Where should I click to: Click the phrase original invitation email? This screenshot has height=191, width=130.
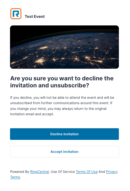(58, 111)
